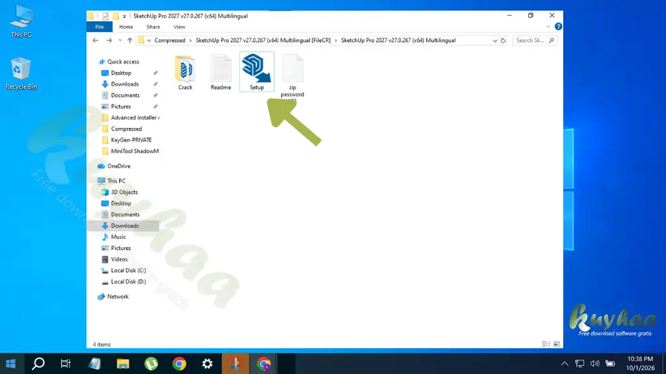
Task: Expand the address bar history dropdown
Action: 495,41
